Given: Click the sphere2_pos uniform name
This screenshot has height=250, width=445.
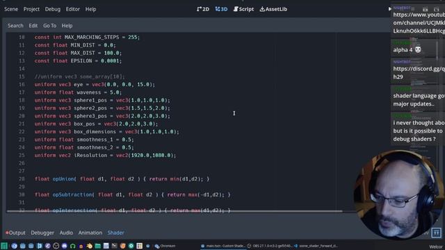Looking at the screenshot, I should pyautogui.click(x=90, y=108).
